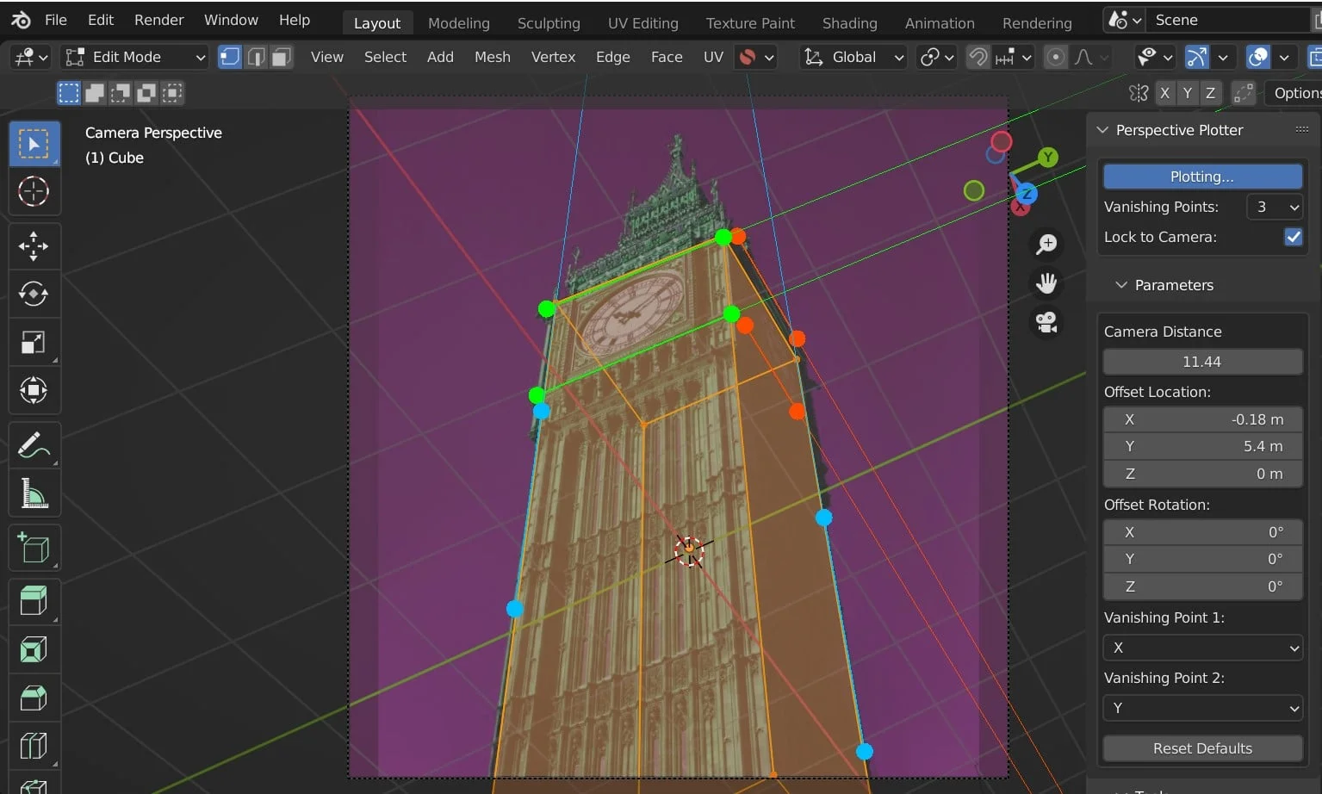The height and width of the screenshot is (794, 1322).
Task: Switch to edge select mode
Action: pos(256,57)
